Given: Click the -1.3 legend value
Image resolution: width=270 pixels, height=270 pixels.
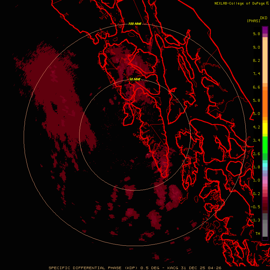Looking at the screenshot, I should 255,220.
